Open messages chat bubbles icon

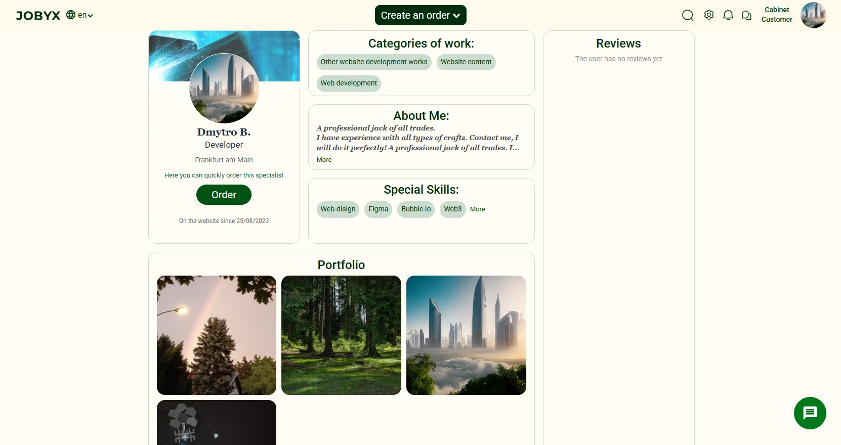point(746,16)
